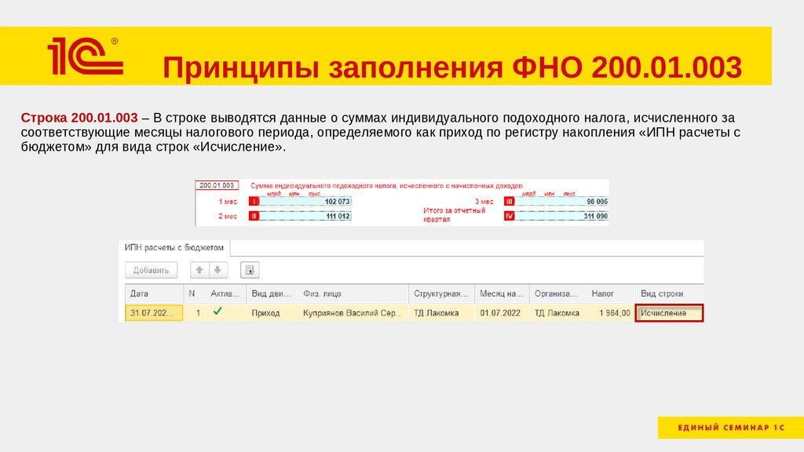Screen dimensions: 804x452
Task: Click the «ЕДИНЫЙ СЕМИНАР 1С» badge
Action: point(731,428)
